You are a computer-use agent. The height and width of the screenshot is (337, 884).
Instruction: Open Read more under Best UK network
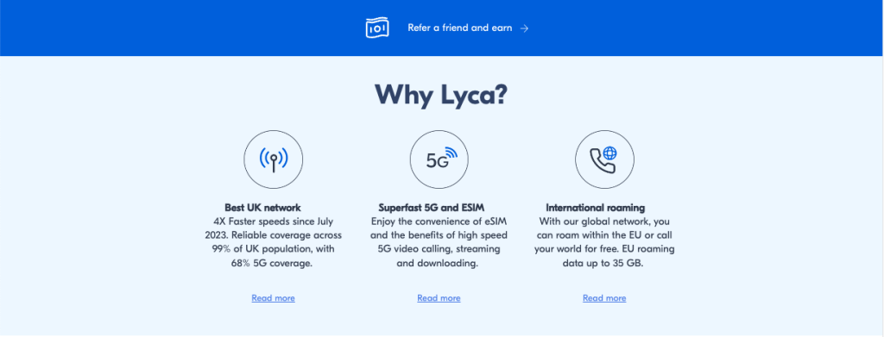pyautogui.click(x=274, y=298)
